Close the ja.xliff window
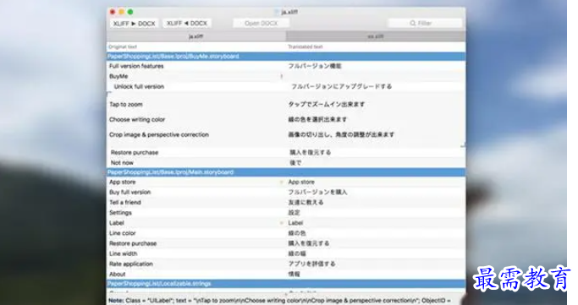 tap(113, 12)
